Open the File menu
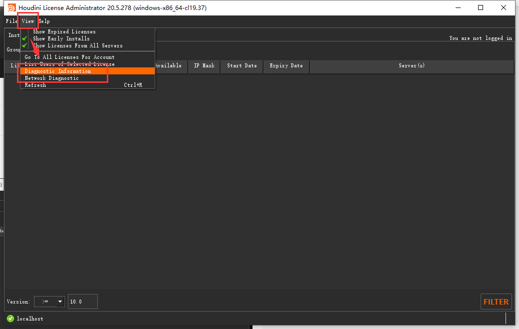The width and height of the screenshot is (519, 329). click(11, 21)
